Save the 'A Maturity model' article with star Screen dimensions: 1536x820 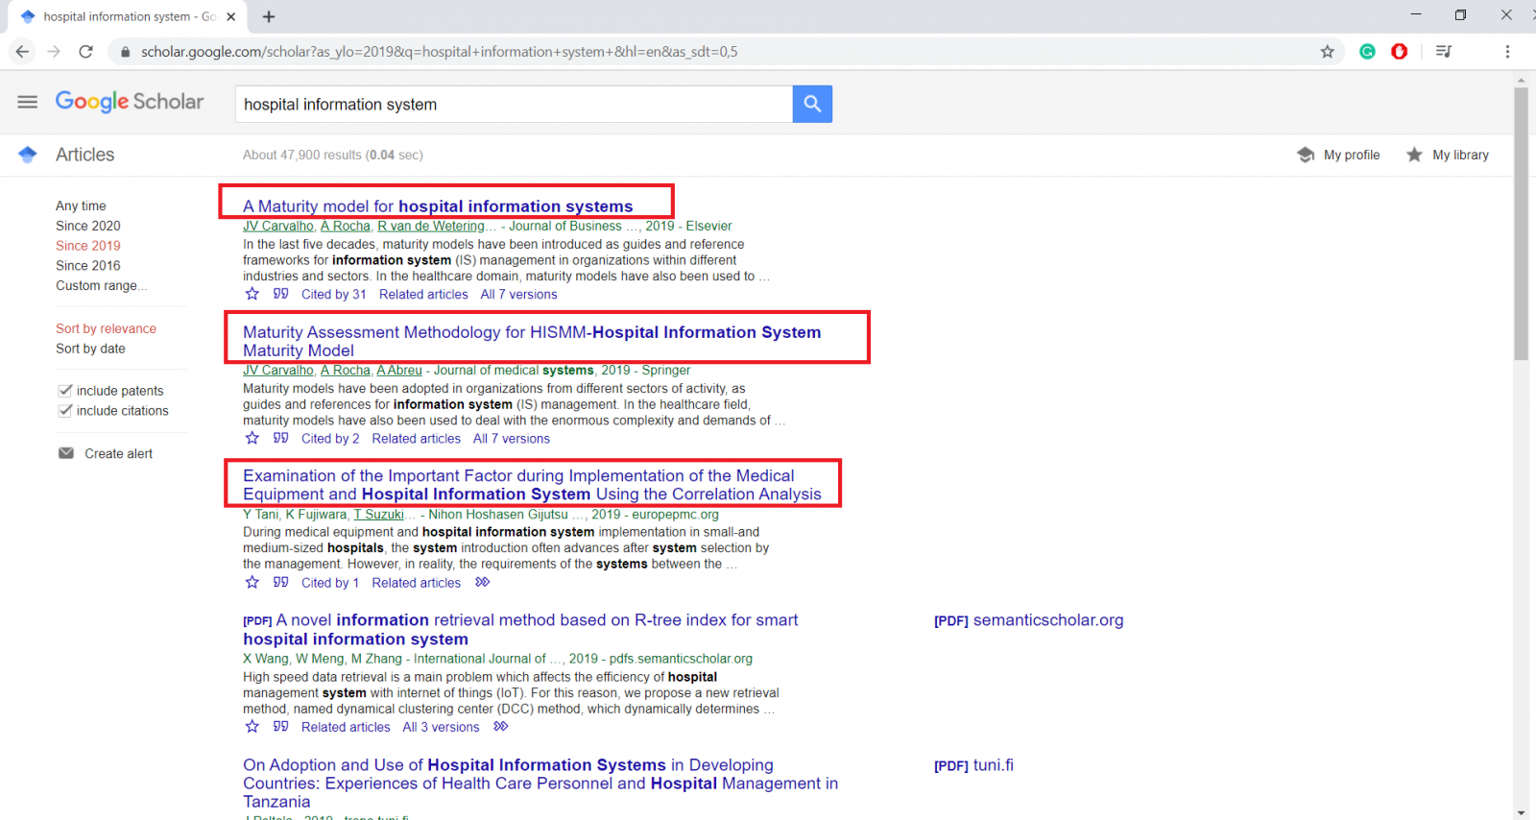[x=252, y=294]
